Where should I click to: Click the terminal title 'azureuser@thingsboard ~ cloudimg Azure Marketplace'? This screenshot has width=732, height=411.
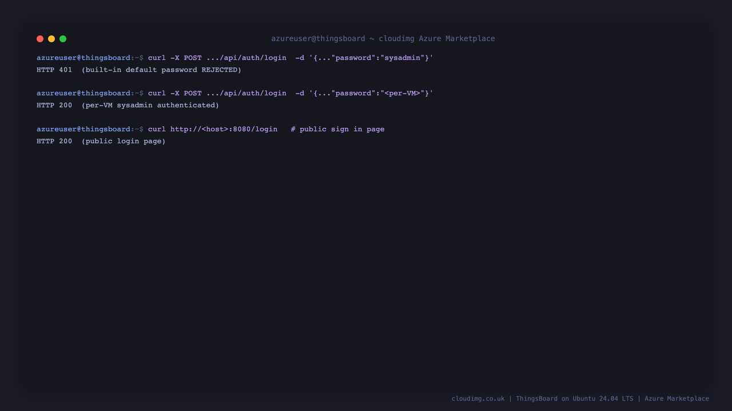point(383,39)
